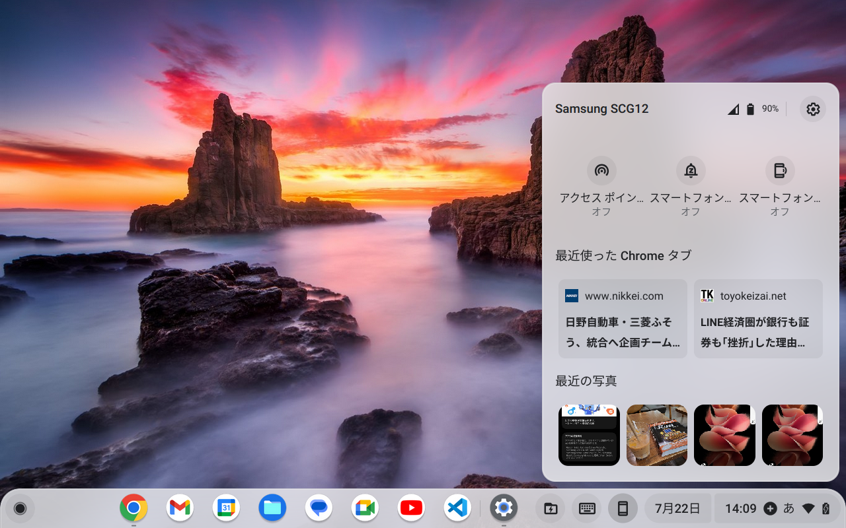Click the NIKKEI favicon on tab card

coord(572,296)
